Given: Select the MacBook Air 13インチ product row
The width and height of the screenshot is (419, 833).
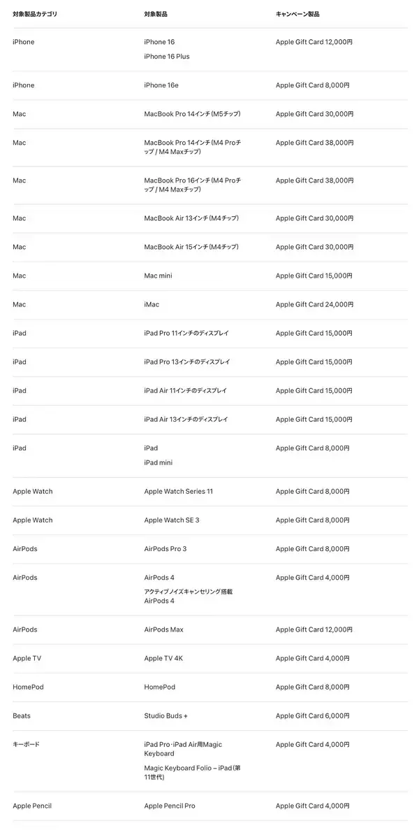Looking at the screenshot, I should click(x=191, y=218).
